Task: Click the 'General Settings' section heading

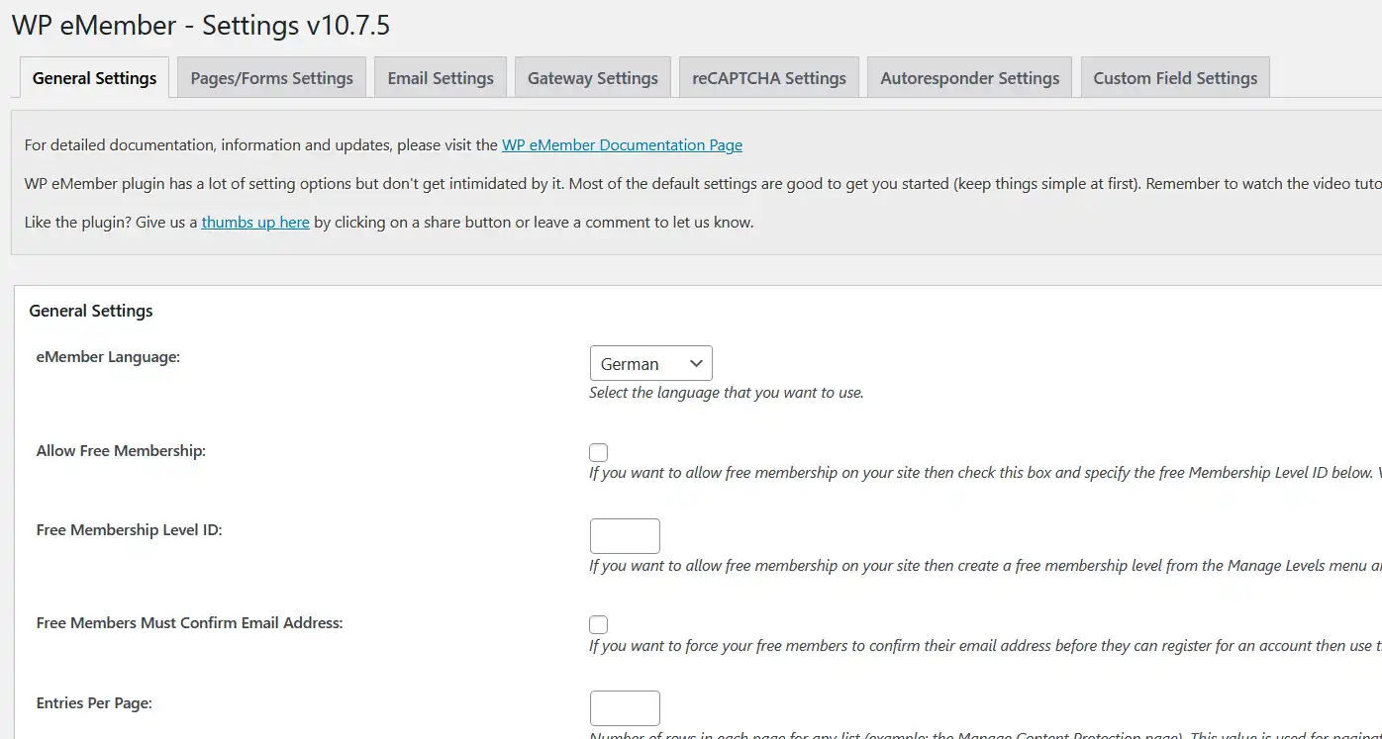Action: click(x=91, y=311)
